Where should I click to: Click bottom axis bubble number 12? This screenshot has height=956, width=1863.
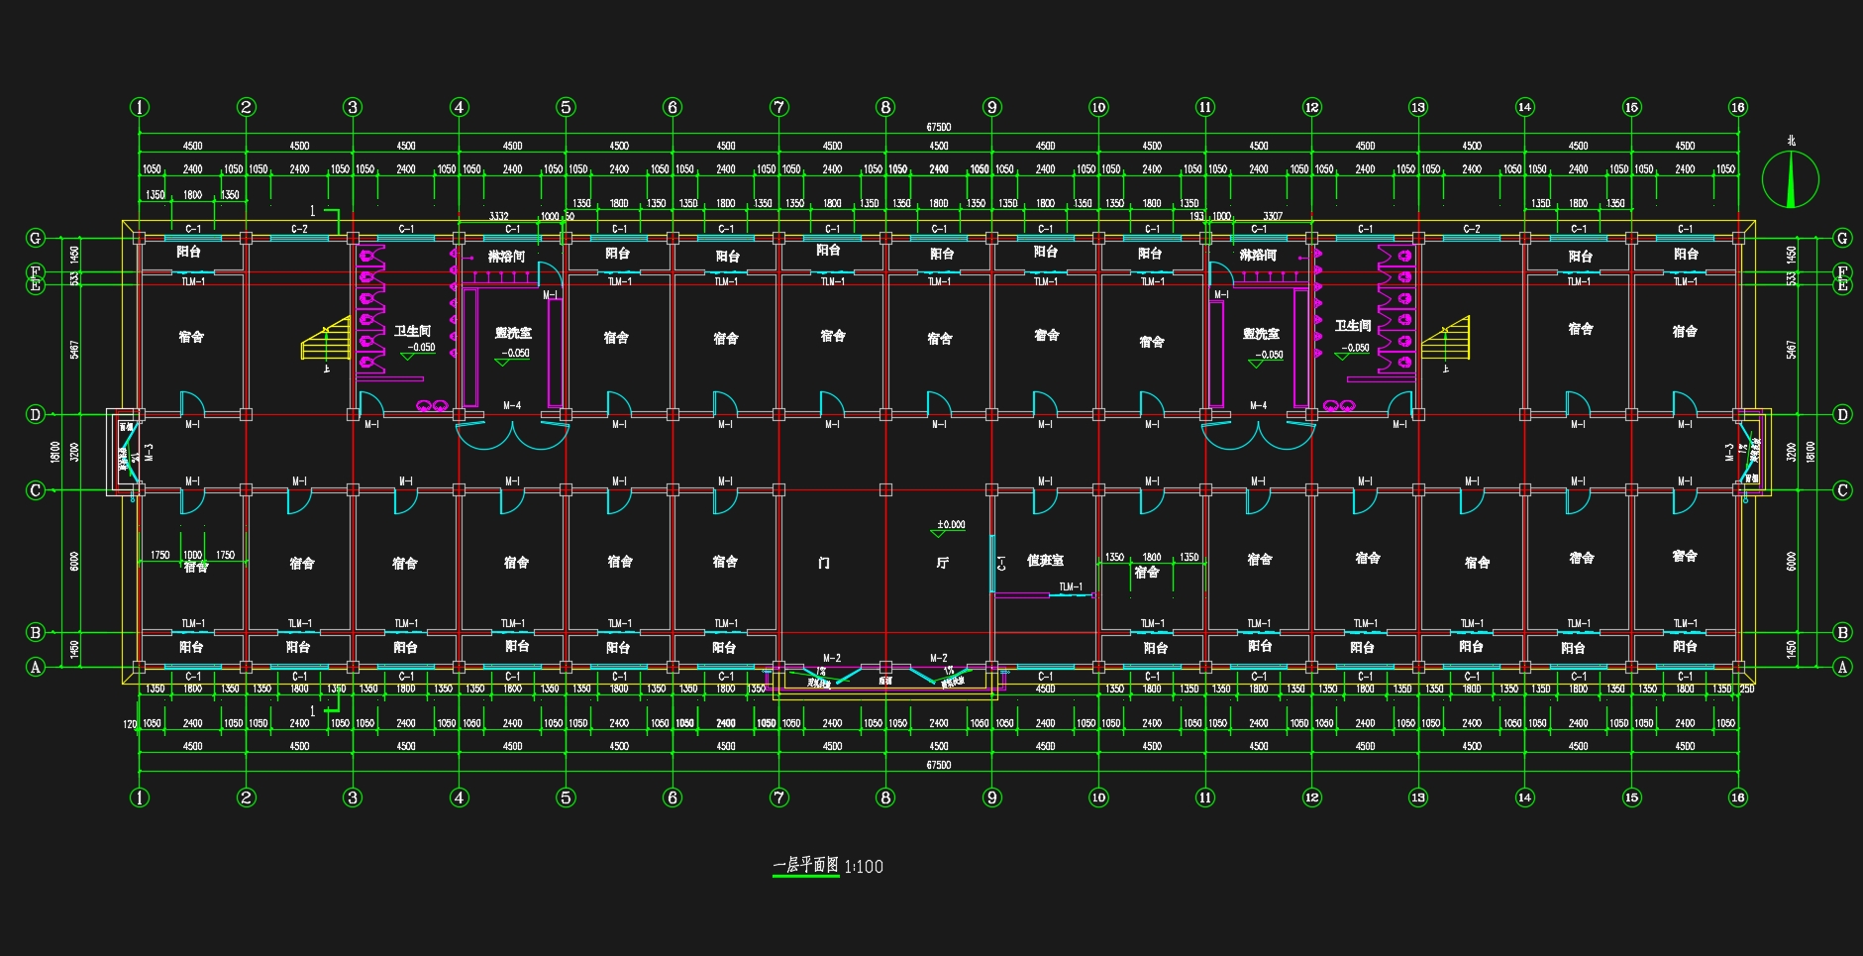(1311, 797)
